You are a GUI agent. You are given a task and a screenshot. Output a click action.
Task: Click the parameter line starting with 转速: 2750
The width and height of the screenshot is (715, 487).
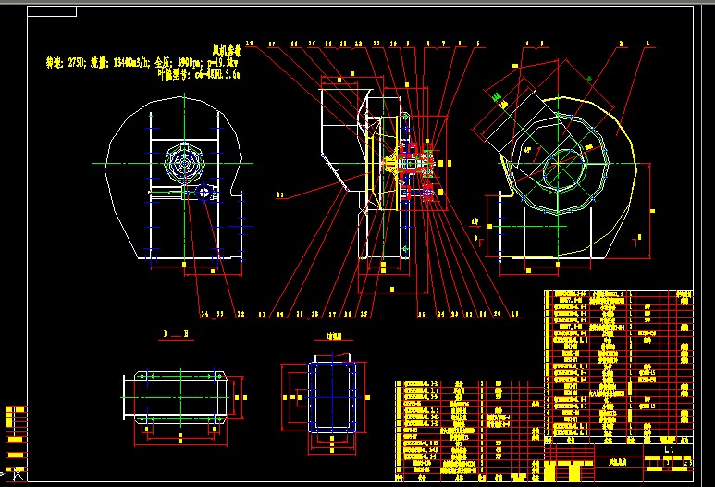pos(142,63)
